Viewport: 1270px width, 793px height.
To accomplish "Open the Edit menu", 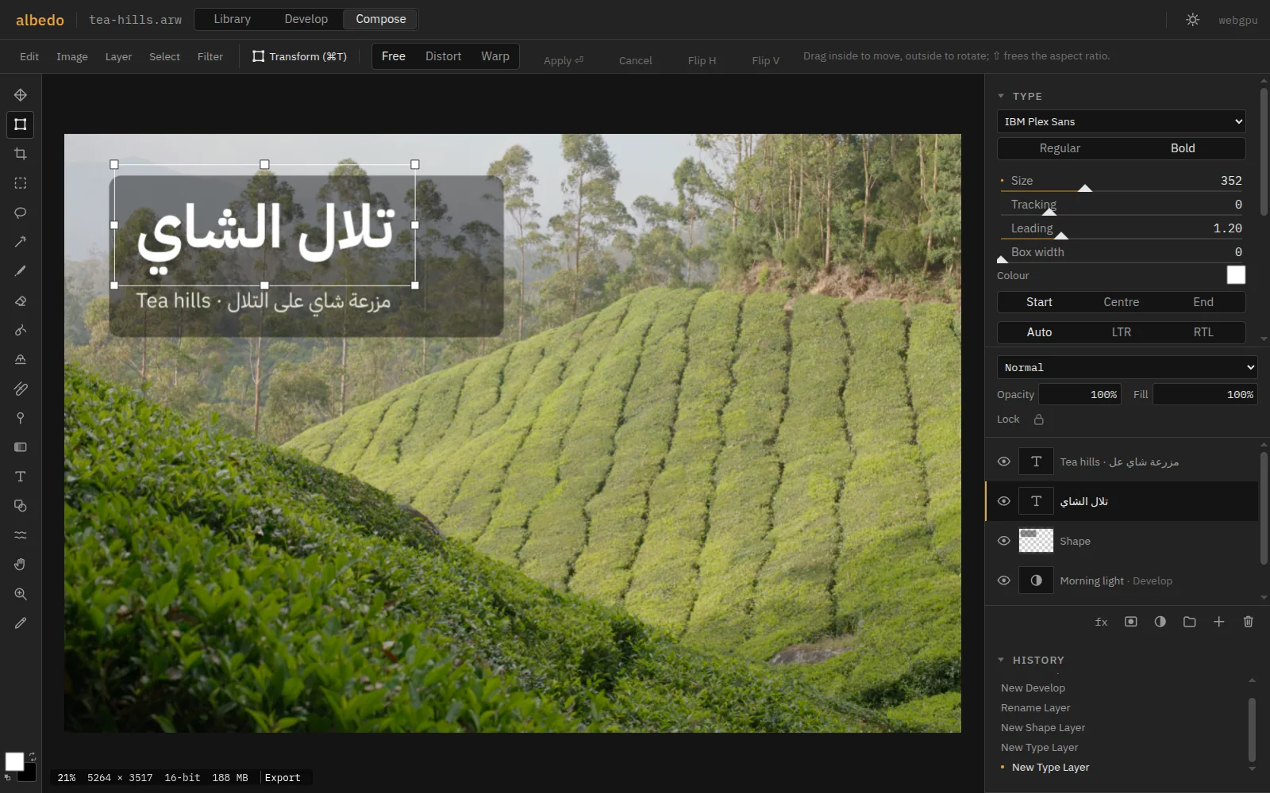I will (29, 56).
